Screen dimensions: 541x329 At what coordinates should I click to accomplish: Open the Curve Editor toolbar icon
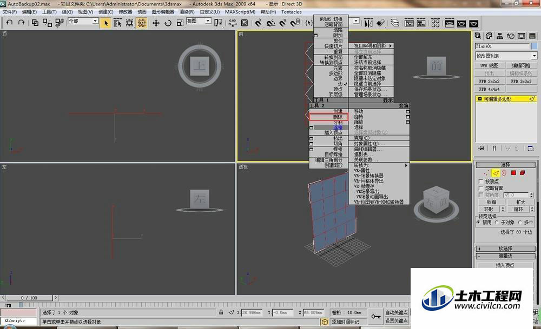coord(409,23)
